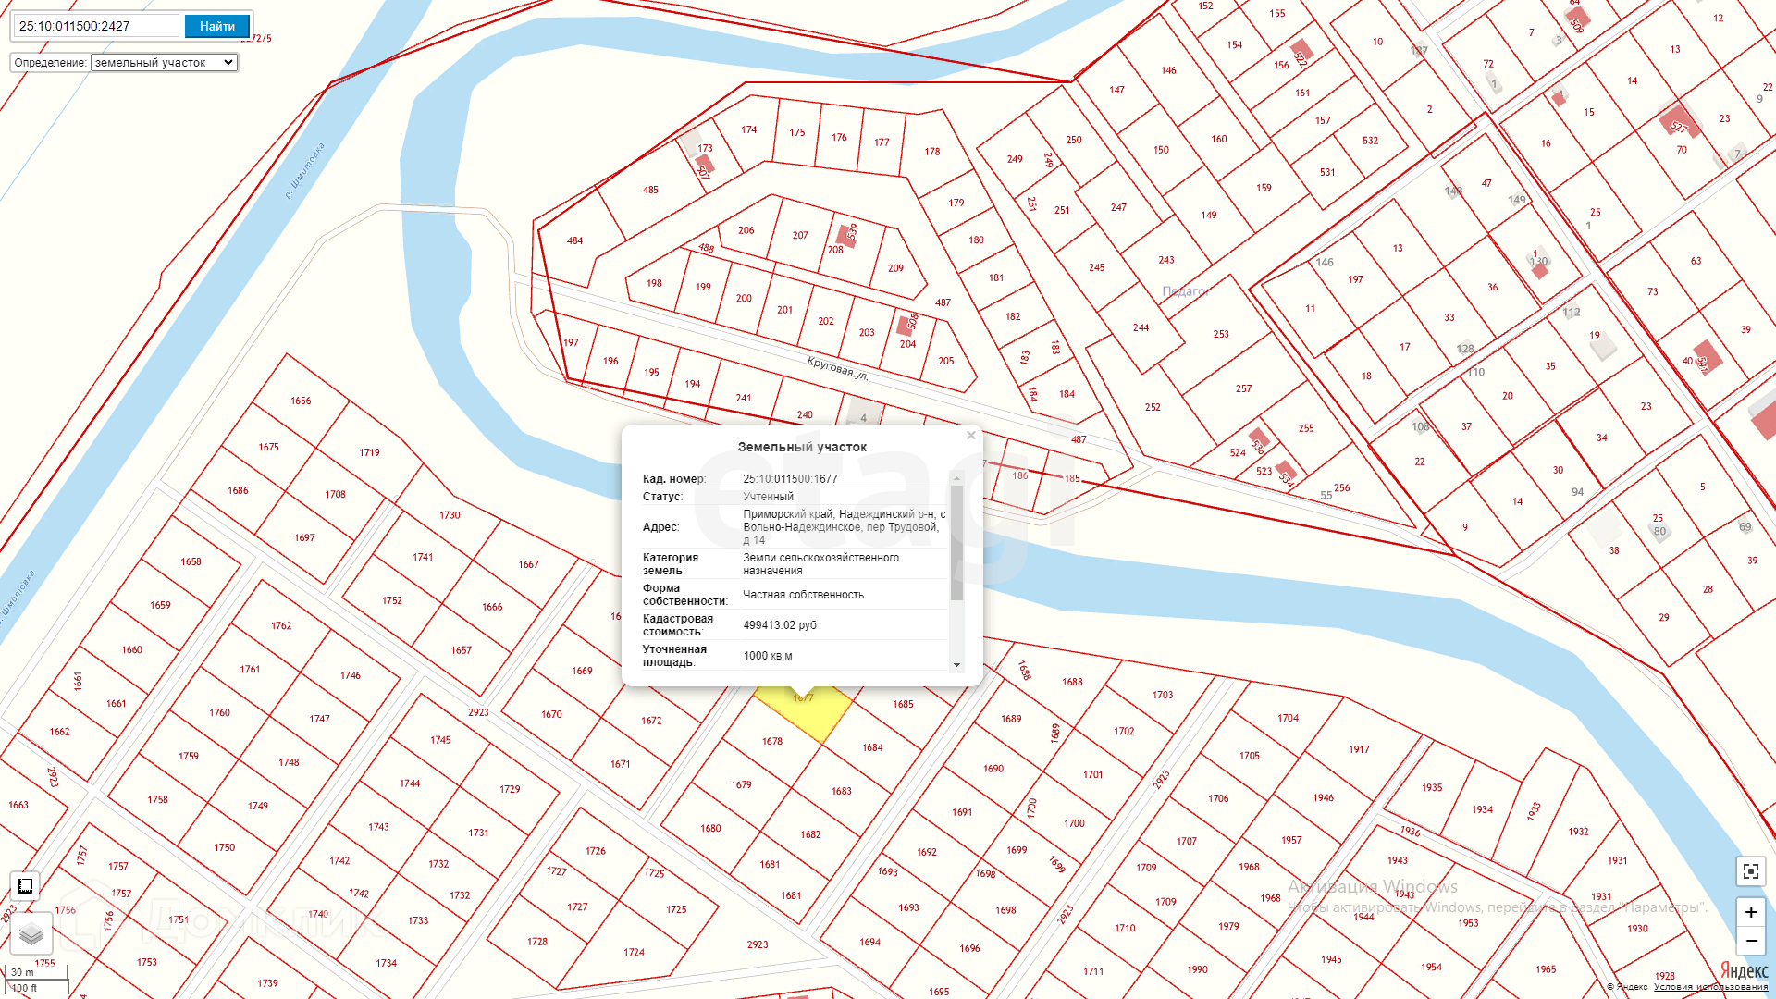Image resolution: width=1776 pixels, height=999 pixels.
Task: Click the Круговая ул. street label
Action: 837,367
